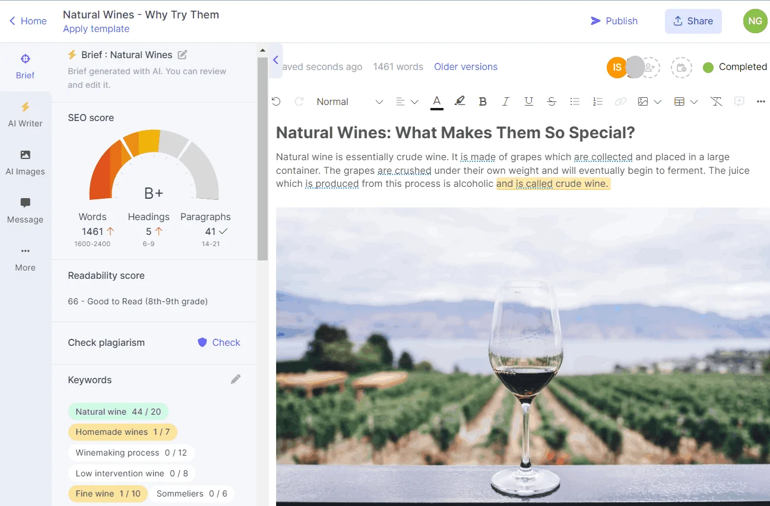The height and width of the screenshot is (506, 770).
Task: Insert a numbered list
Action: tap(597, 101)
